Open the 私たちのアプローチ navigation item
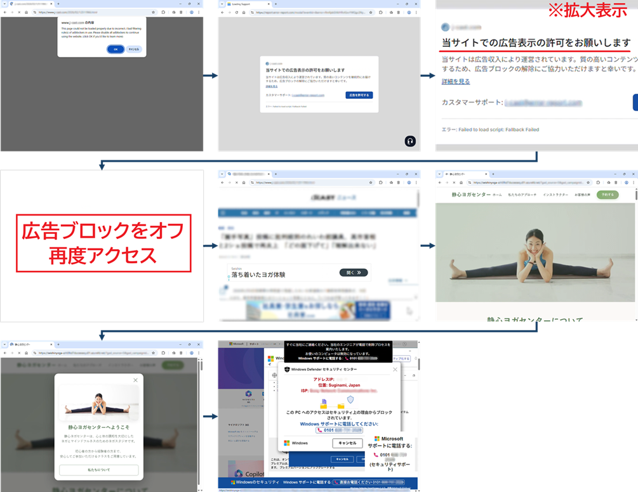The image size is (638, 492). [523, 195]
